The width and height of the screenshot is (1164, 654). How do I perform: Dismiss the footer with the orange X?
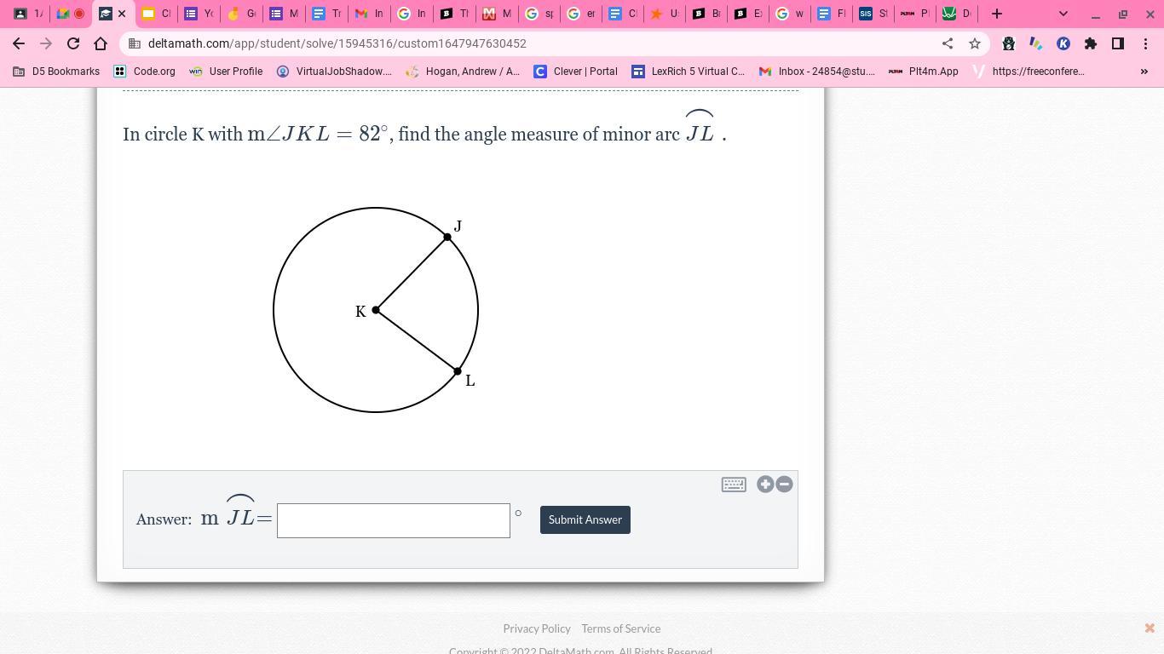(x=1150, y=628)
